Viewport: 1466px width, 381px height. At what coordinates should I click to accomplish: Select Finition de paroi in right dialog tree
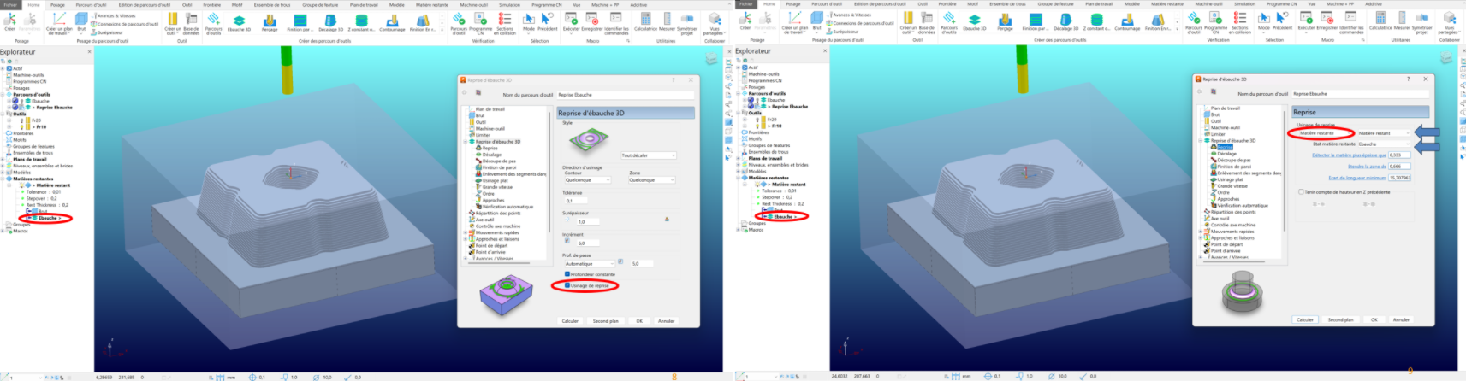point(1235,167)
